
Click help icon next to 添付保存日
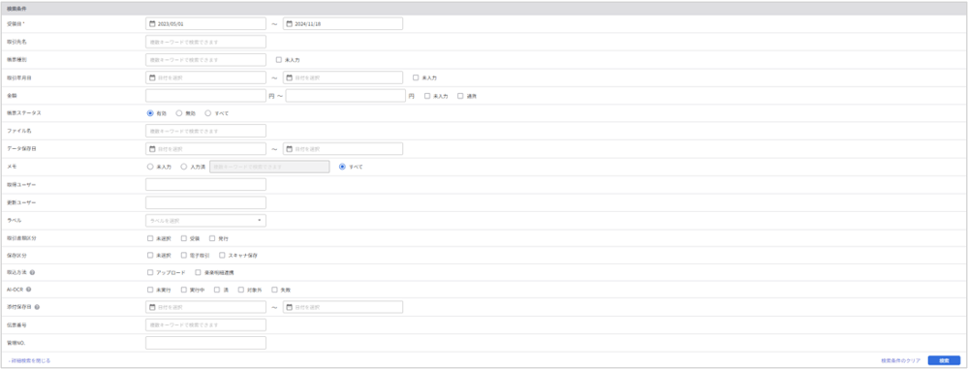pyautogui.click(x=37, y=307)
